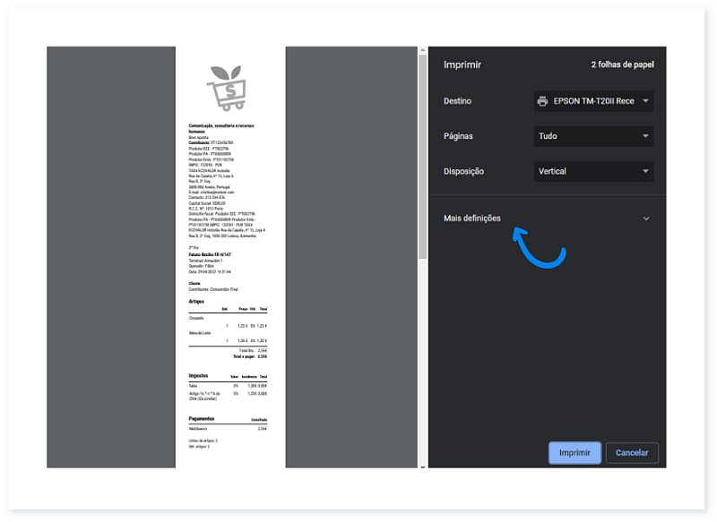Click the preview scrollbar thumb
The image size is (717, 522).
[x=422, y=157]
